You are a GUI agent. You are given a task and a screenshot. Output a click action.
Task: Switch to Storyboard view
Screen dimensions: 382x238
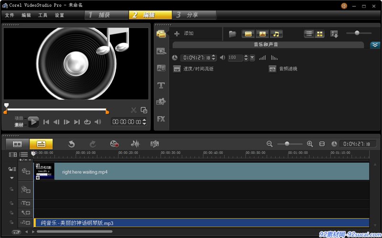point(17,144)
